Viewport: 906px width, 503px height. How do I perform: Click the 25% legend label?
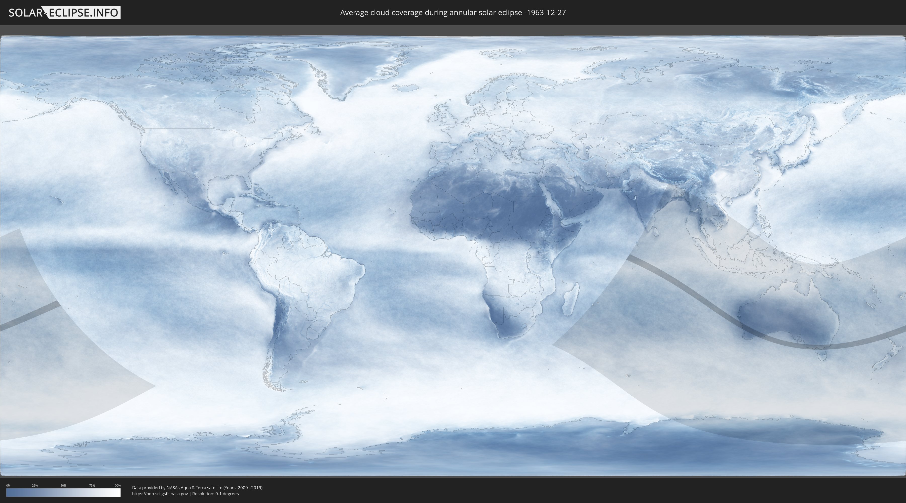35,485
